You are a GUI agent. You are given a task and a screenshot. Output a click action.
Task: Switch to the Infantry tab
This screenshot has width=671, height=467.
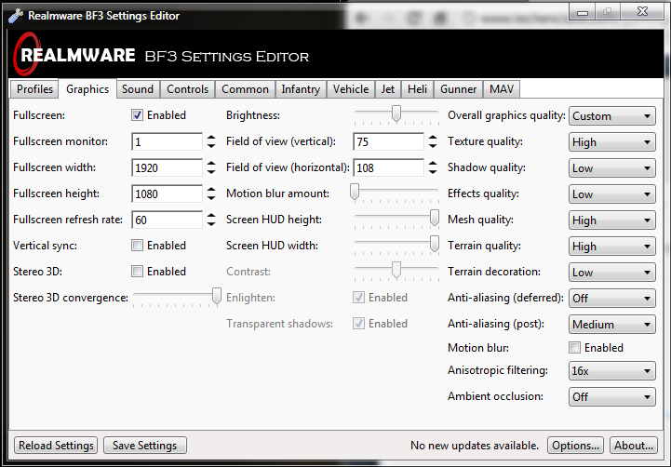coord(301,89)
